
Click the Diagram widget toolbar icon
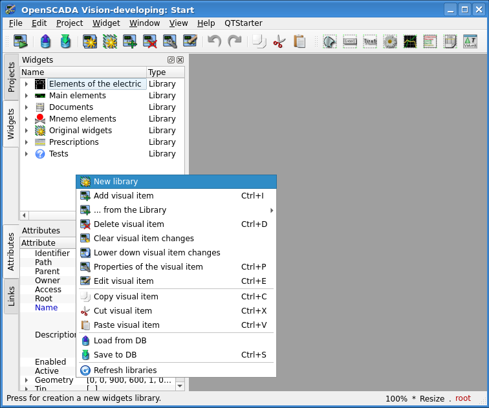click(410, 42)
